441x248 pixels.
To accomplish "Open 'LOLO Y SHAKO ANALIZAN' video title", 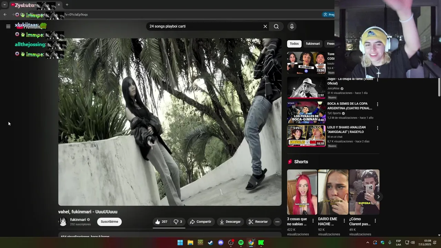I will pos(346,130).
